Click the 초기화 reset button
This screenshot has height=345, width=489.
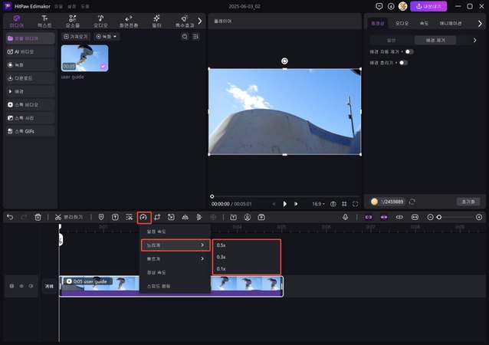(x=467, y=202)
